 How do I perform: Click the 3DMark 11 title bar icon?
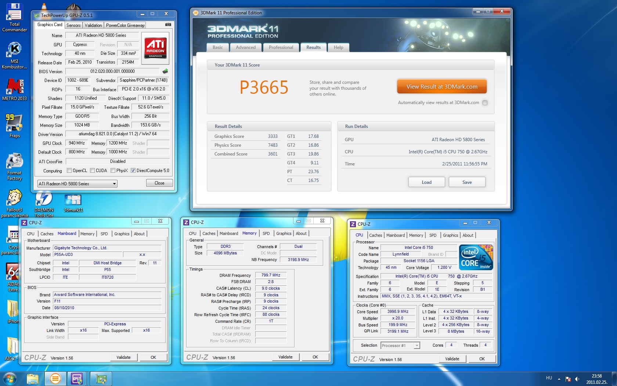pos(196,13)
